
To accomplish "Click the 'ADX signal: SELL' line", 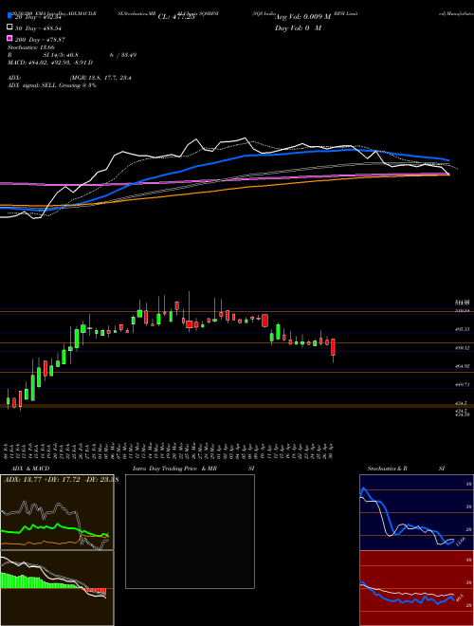I will click(52, 85).
